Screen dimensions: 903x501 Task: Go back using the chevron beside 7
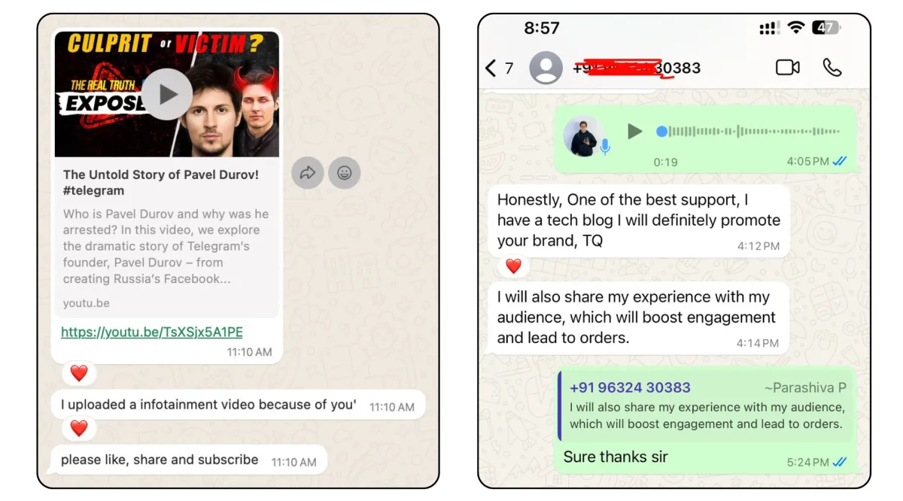coord(491,68)
